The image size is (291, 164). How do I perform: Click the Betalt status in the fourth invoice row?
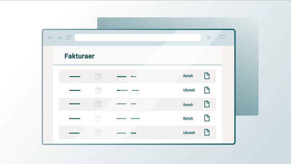point(188,118)
